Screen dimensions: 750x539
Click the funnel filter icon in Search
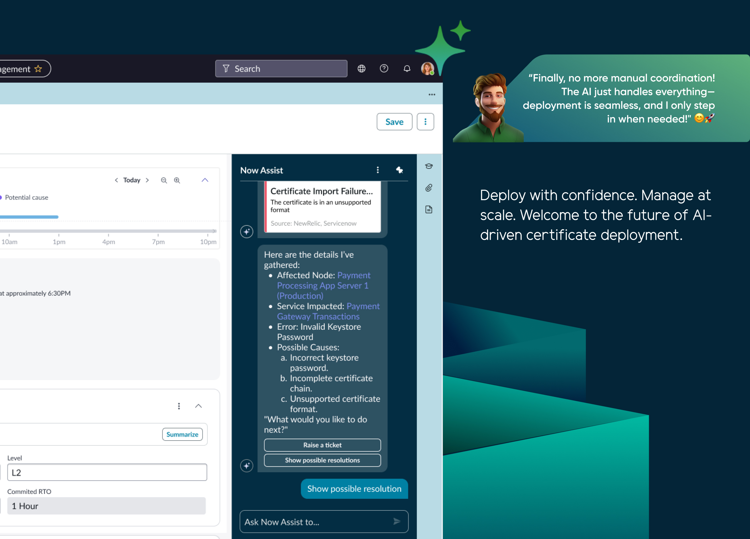click(226, 69)
